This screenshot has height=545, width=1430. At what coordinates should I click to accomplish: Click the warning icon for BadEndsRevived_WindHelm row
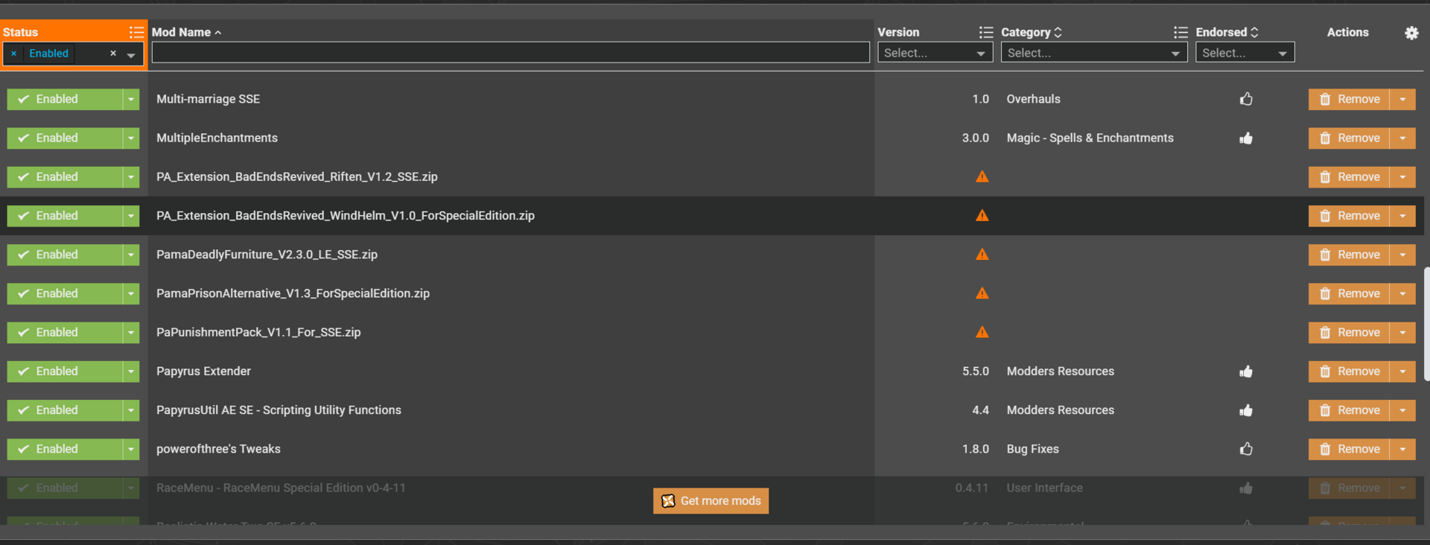pyautogui.click(x=982, y=215)
